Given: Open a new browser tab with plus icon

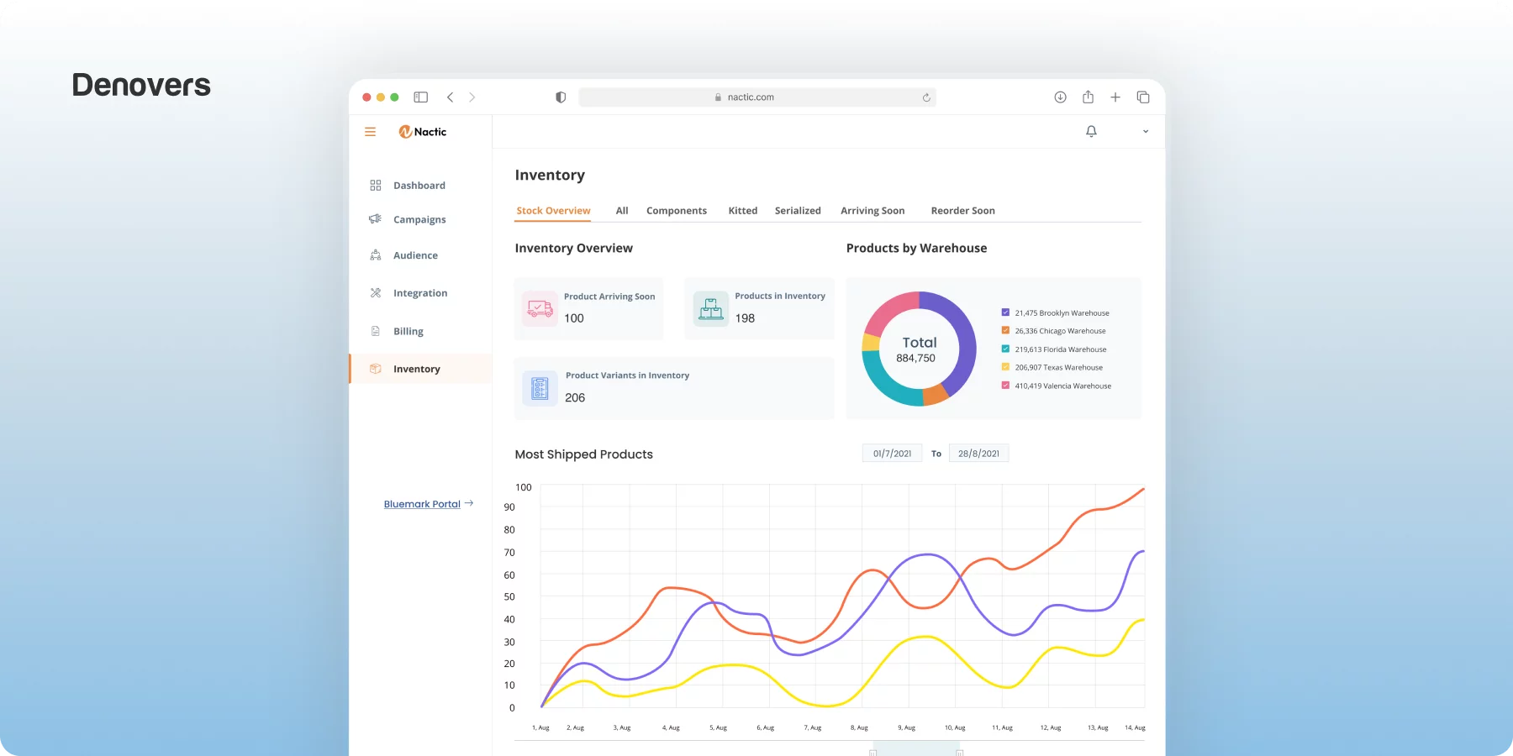Looking at the screenshot, I should pyautogui.click(x=1115, y=97).
